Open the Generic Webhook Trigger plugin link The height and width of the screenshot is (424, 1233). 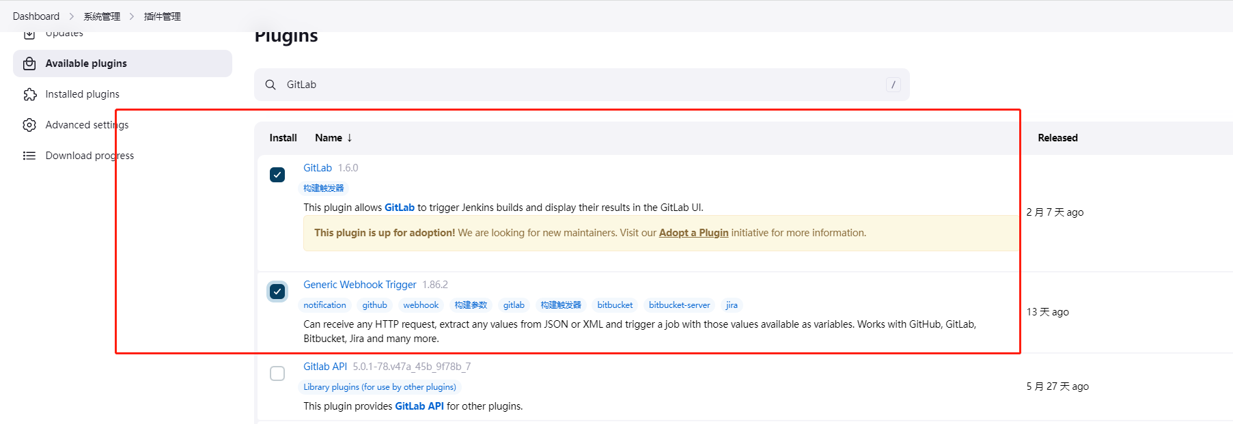[x=360, y=285]
